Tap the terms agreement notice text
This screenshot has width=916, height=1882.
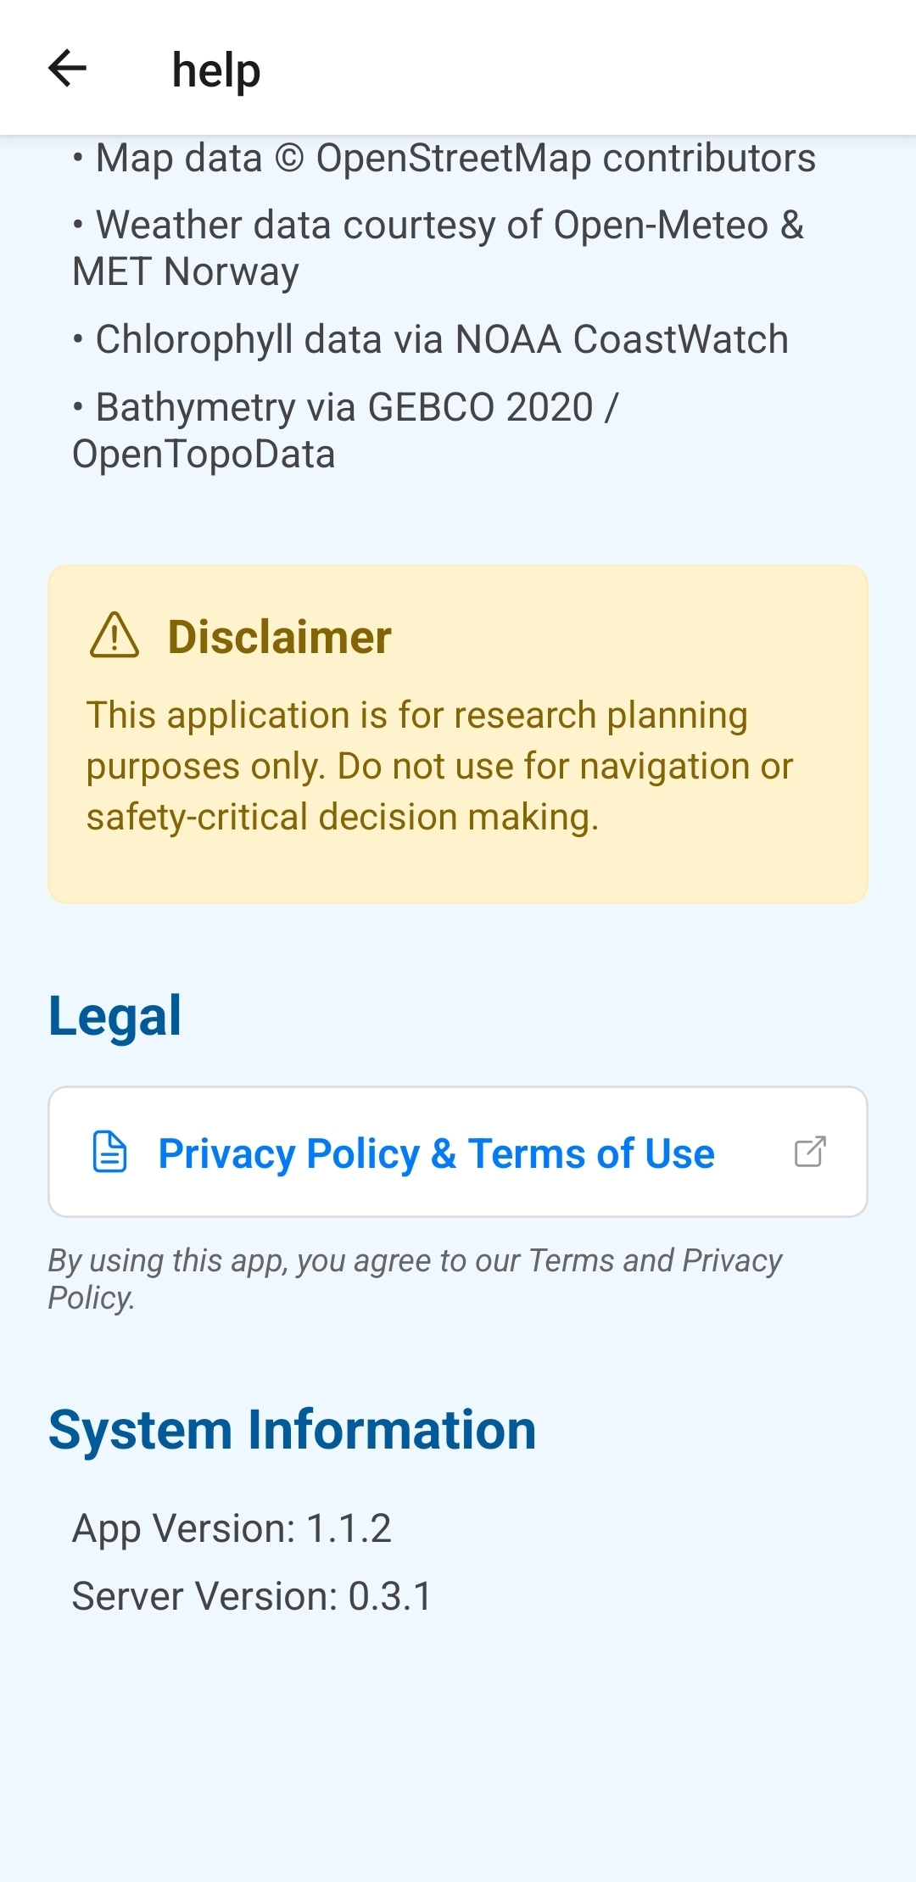coord(415,1279)
